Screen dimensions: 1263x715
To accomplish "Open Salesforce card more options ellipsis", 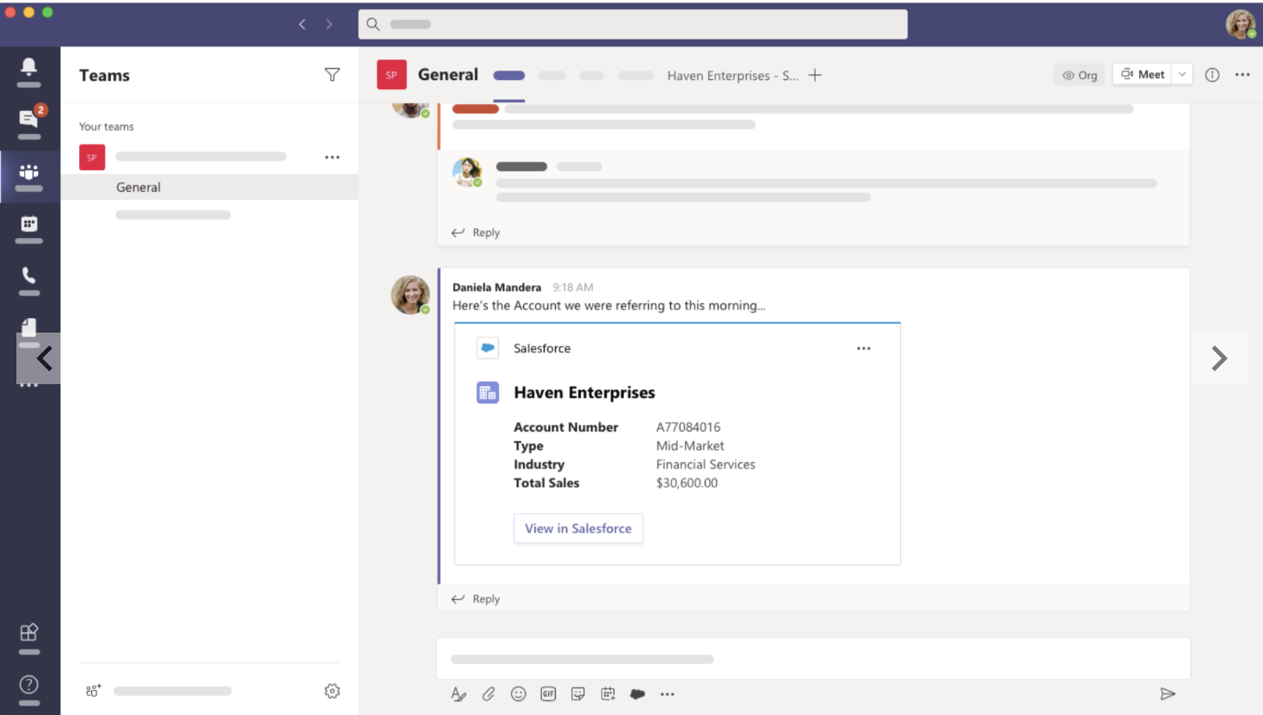I will coord(864,348).
